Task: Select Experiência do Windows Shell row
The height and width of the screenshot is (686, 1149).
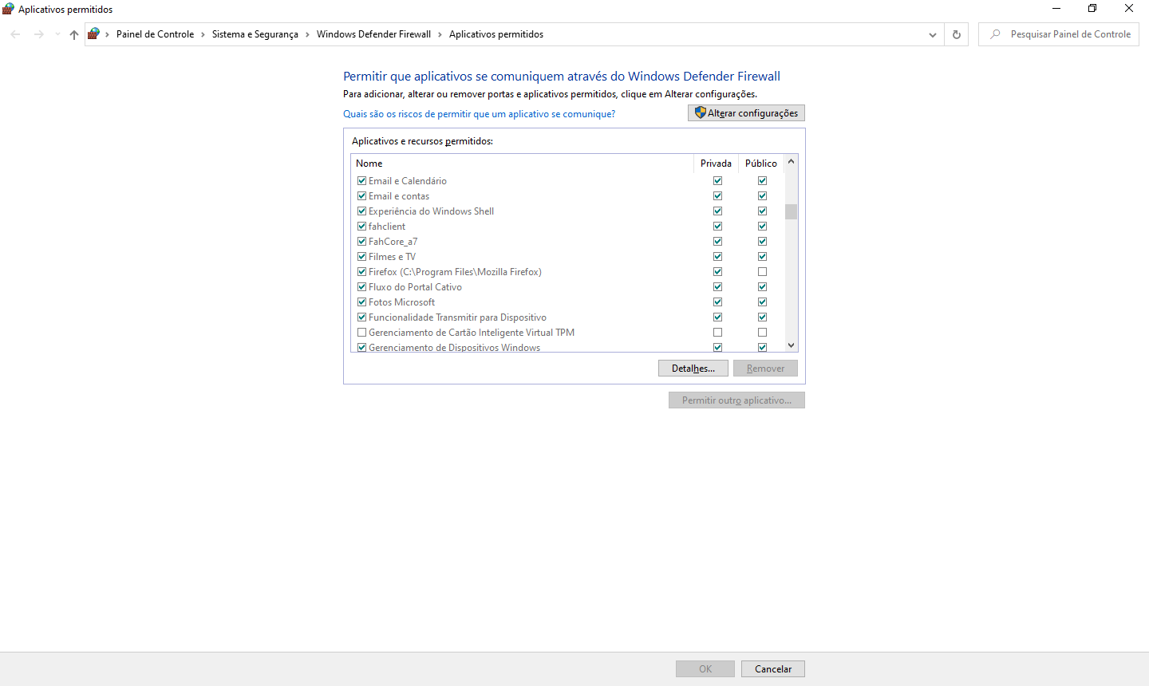Action: coord(567,211)
